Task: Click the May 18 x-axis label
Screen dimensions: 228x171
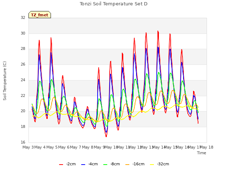Action: pos(206,147)
